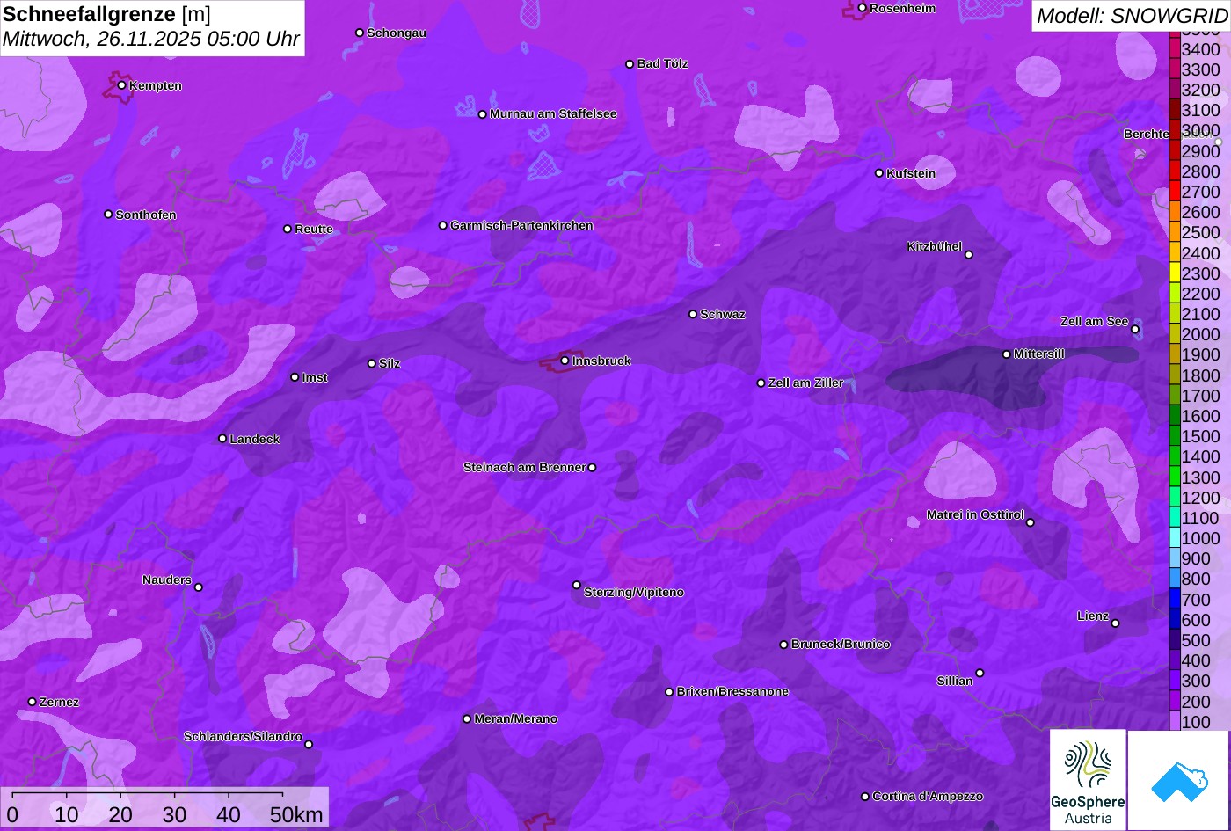
Task: Select the Schwaz marker dot
Action: [x=693, y=314]
